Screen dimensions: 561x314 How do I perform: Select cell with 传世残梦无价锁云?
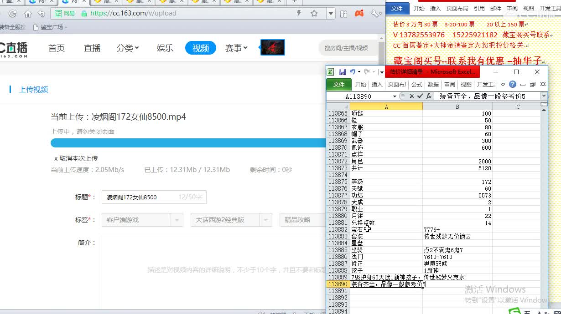click(457, 236)
